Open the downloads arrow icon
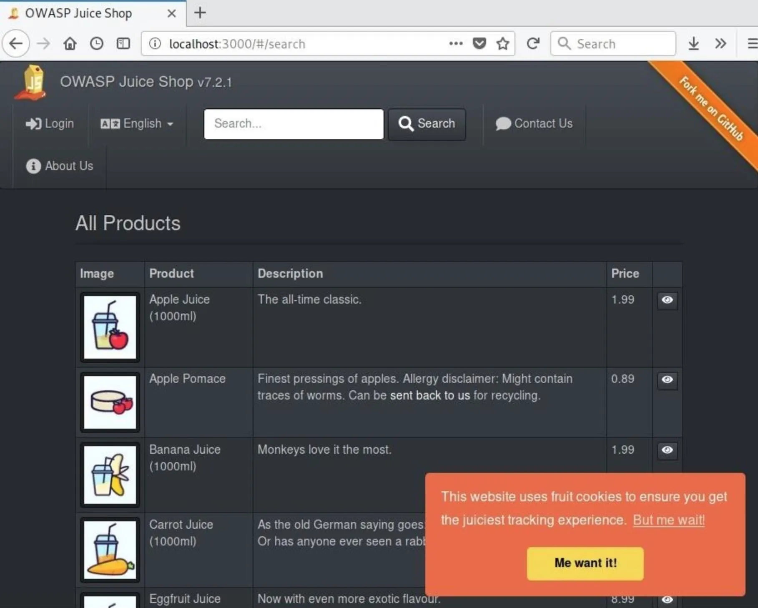The width and height of the screenshot is (758, 608). point(693,43)
